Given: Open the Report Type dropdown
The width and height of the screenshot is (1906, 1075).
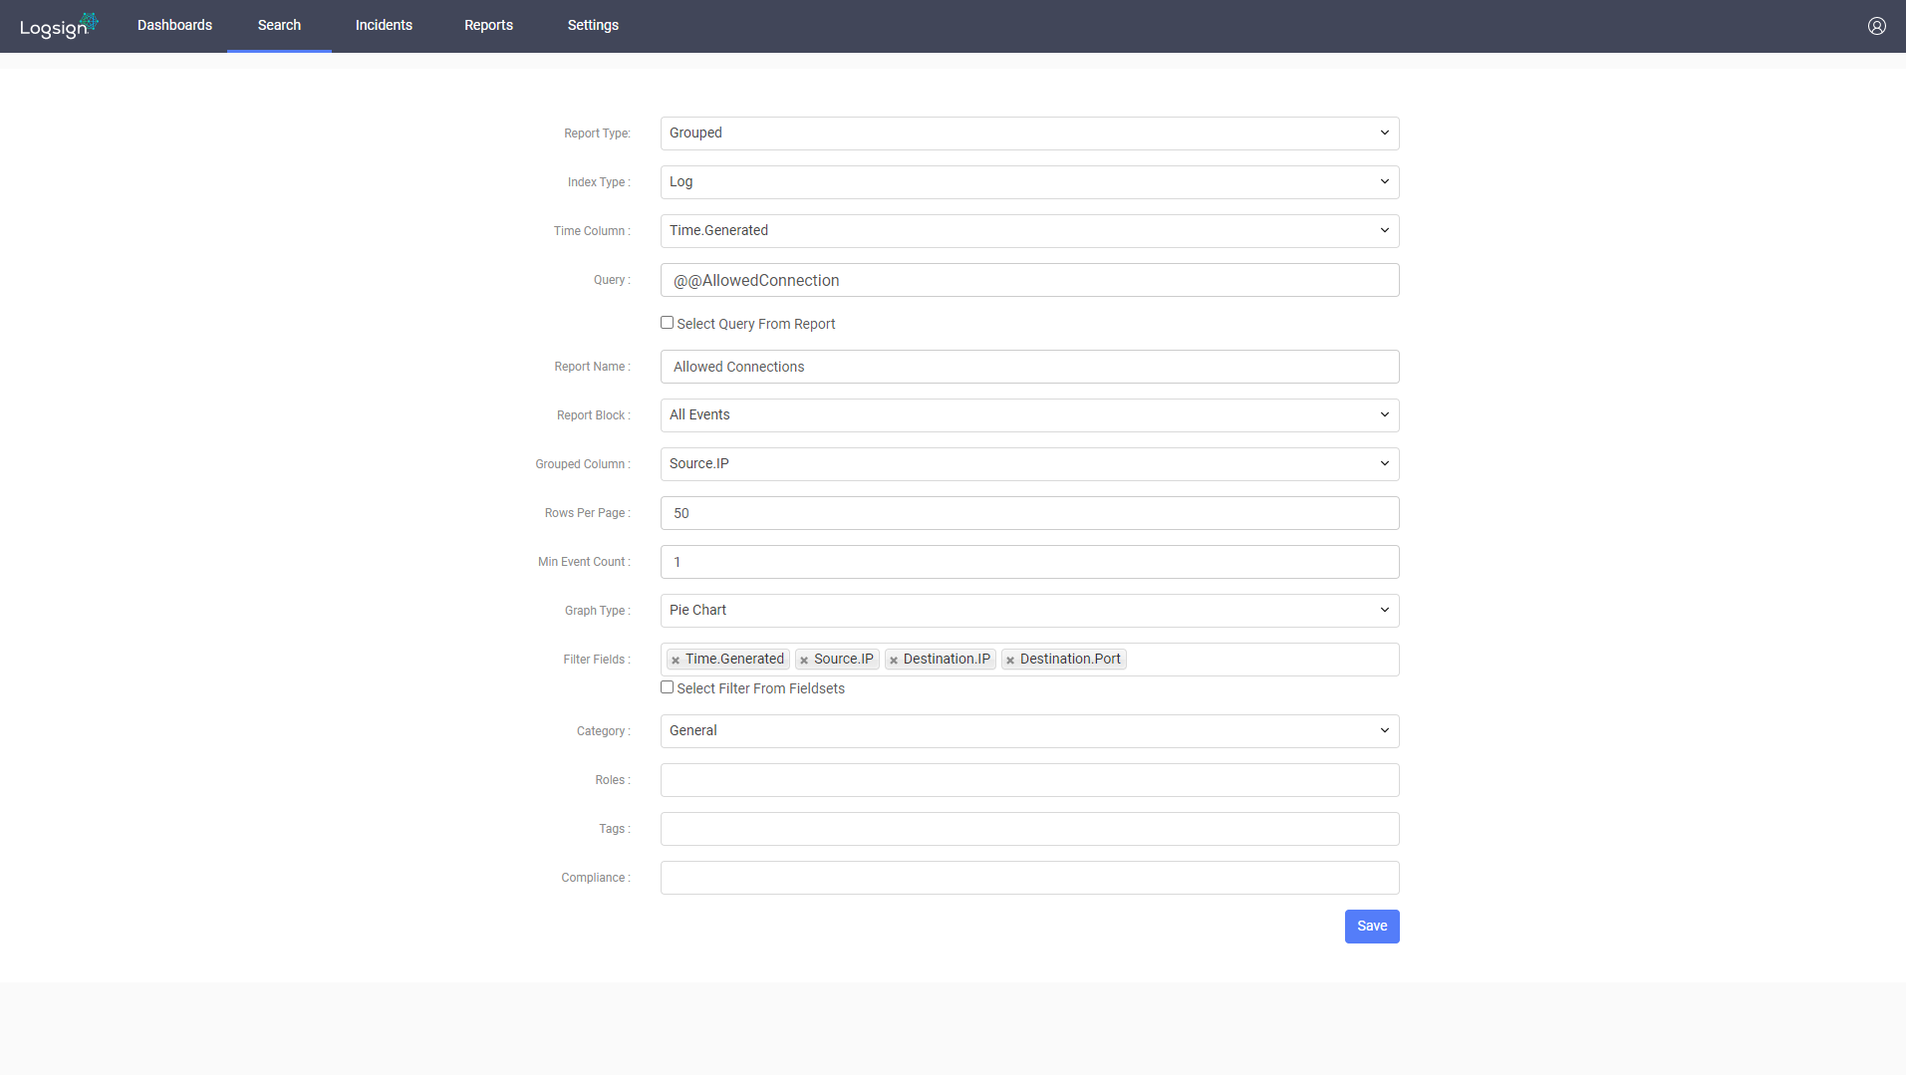Looking at the screenshot, I should [x=1029, y=134].
